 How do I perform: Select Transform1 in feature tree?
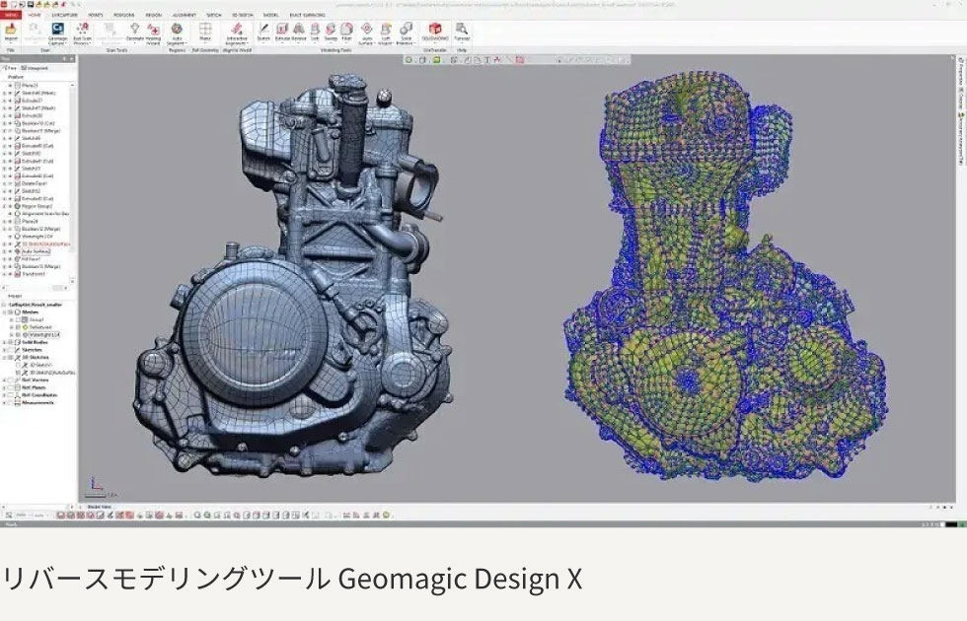pyautogui.click(x=34, y=274)
